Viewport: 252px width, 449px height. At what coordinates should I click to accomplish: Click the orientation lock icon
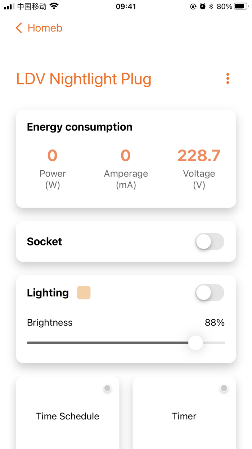click(193, 6)
